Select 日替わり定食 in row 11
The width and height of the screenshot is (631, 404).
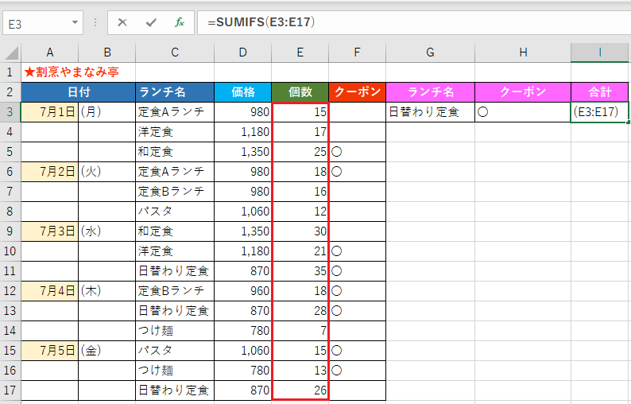175,271
